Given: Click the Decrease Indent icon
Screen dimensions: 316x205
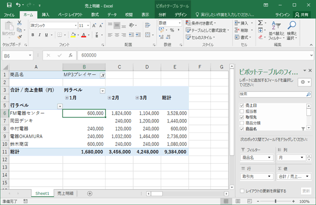Looking at the screenshot, I should click(131, 35).
